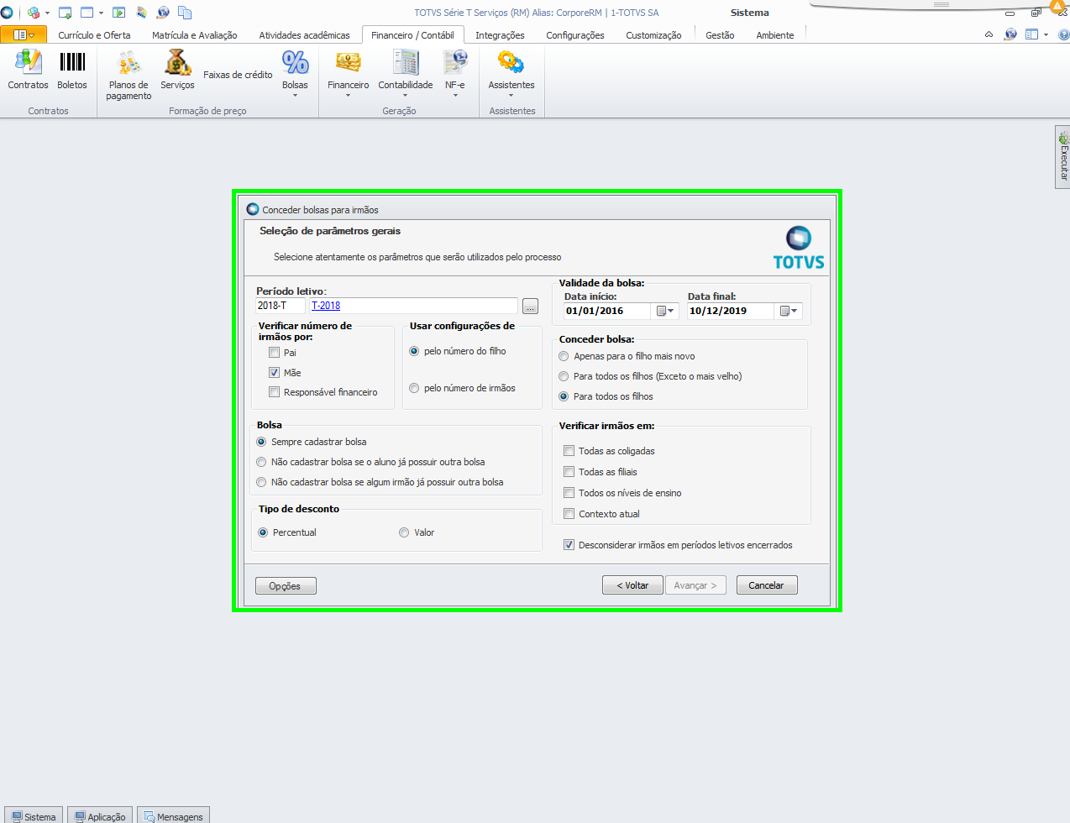Expand the Bolsas dropdown arrow

(x=295, y=96)
